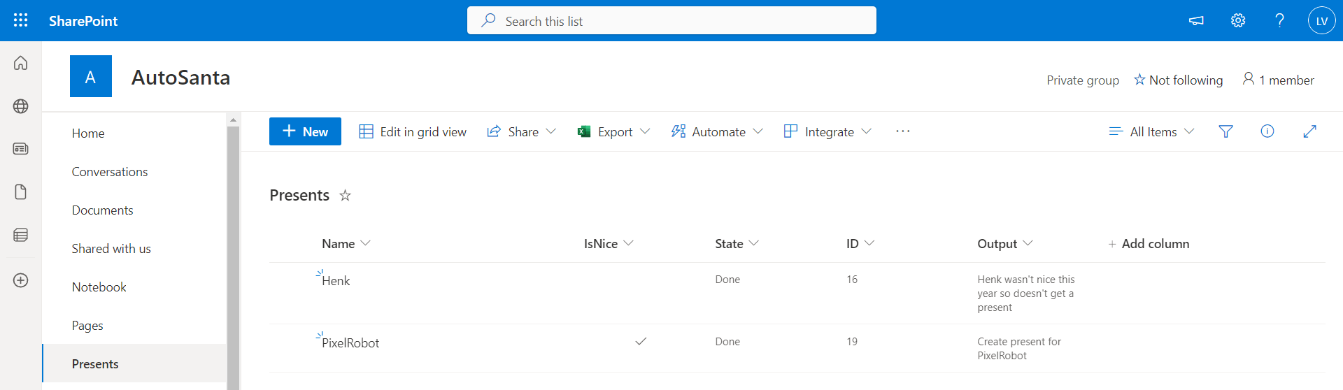
Task: Click the Done state for PixelRobot
Action: point(727,341)
